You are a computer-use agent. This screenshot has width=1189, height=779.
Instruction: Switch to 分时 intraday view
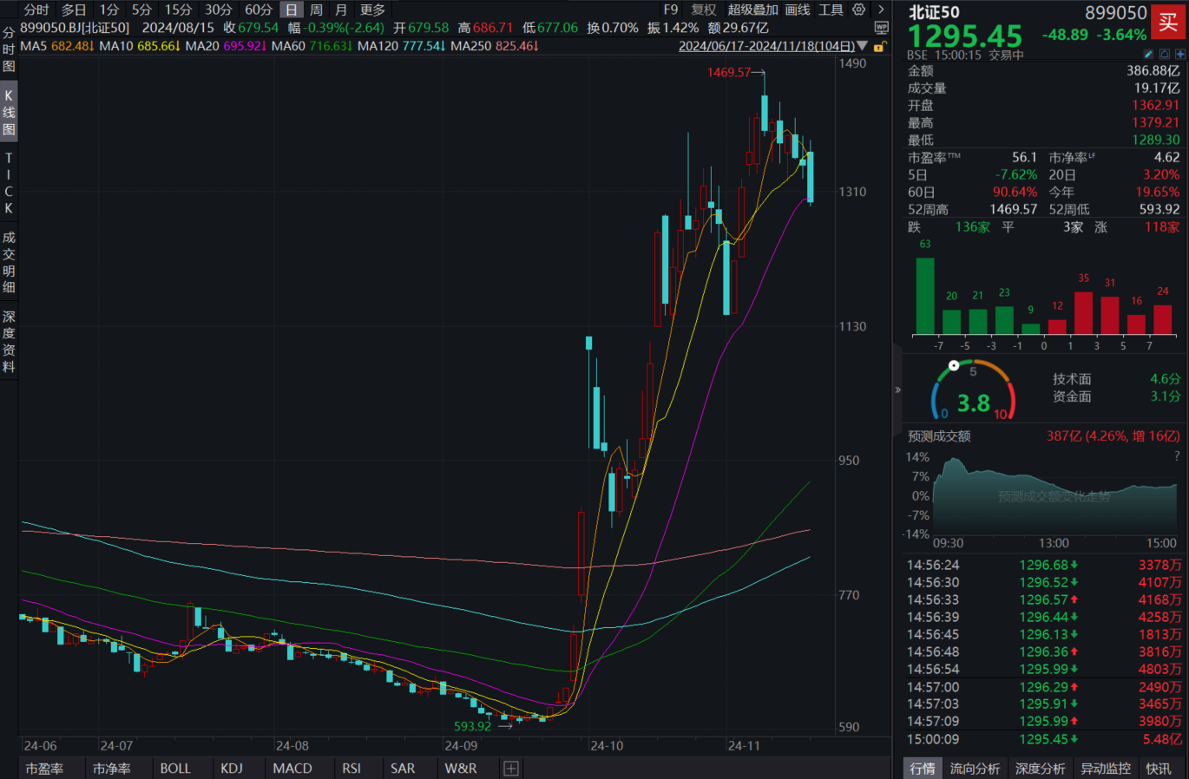(x=36, y=10)
